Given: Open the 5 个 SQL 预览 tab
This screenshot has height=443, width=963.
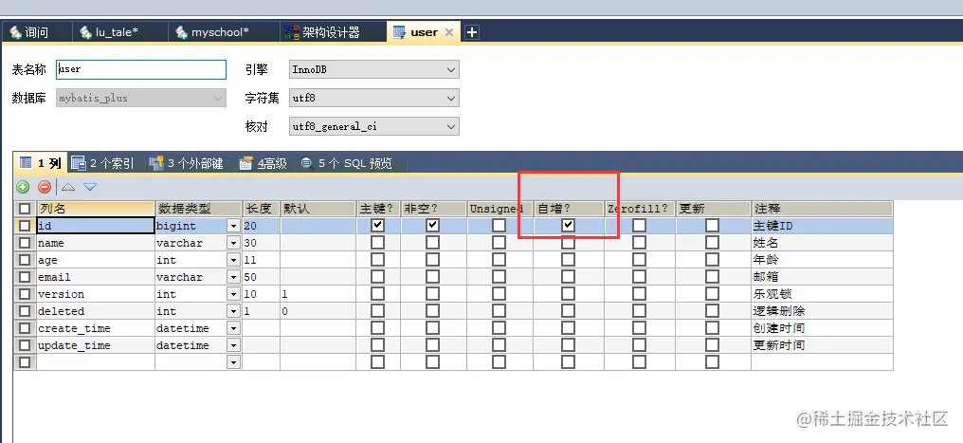Looking at the screenshot, I should pyautogui.click(x=346, y=163).
